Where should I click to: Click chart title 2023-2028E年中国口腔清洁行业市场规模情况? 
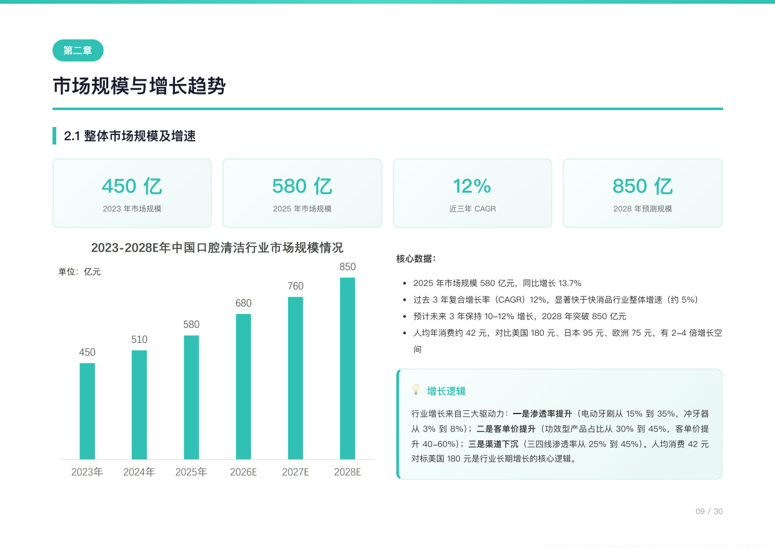(217, 248)
